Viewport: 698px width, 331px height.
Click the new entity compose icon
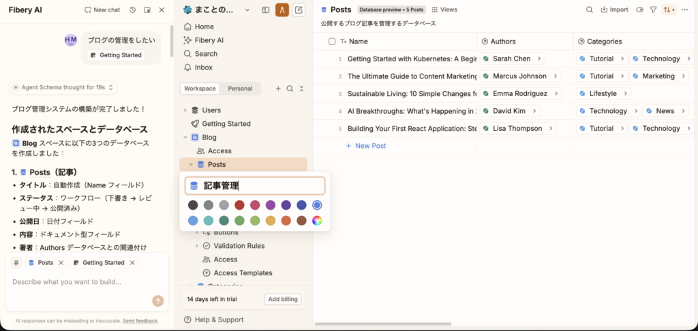[x=299, y=10]
